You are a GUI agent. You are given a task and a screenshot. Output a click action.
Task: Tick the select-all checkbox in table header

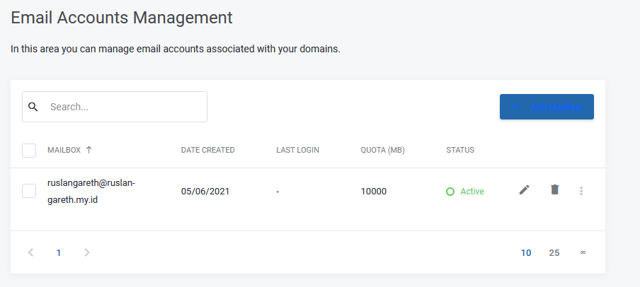29,151
